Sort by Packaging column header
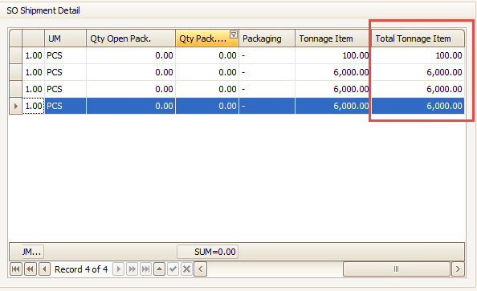 pos(267,38)
